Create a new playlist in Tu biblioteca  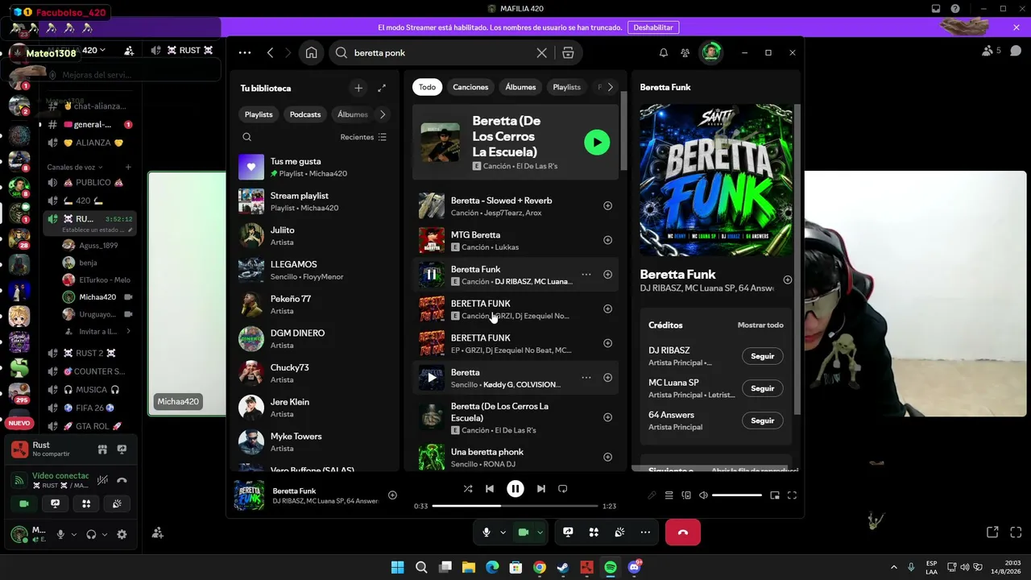point(358,88)
